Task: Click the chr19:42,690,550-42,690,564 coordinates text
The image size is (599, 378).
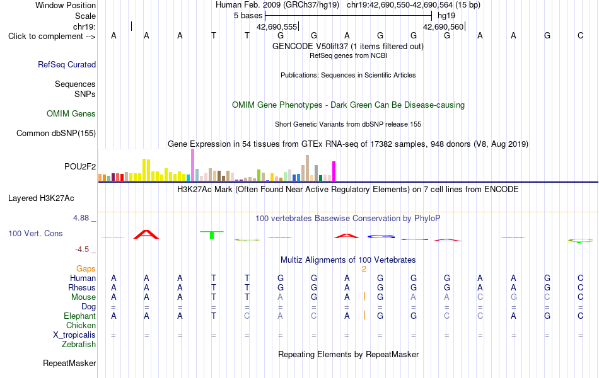Action: tap(400, 5)
